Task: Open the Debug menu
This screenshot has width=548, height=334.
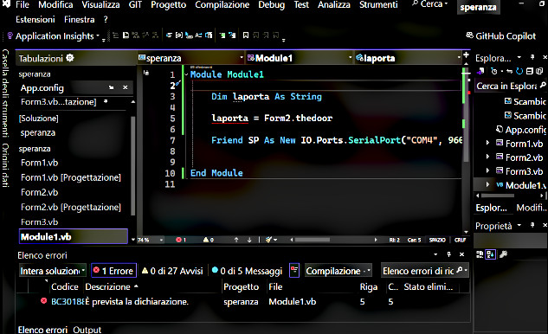Action: tap(272, 4)
